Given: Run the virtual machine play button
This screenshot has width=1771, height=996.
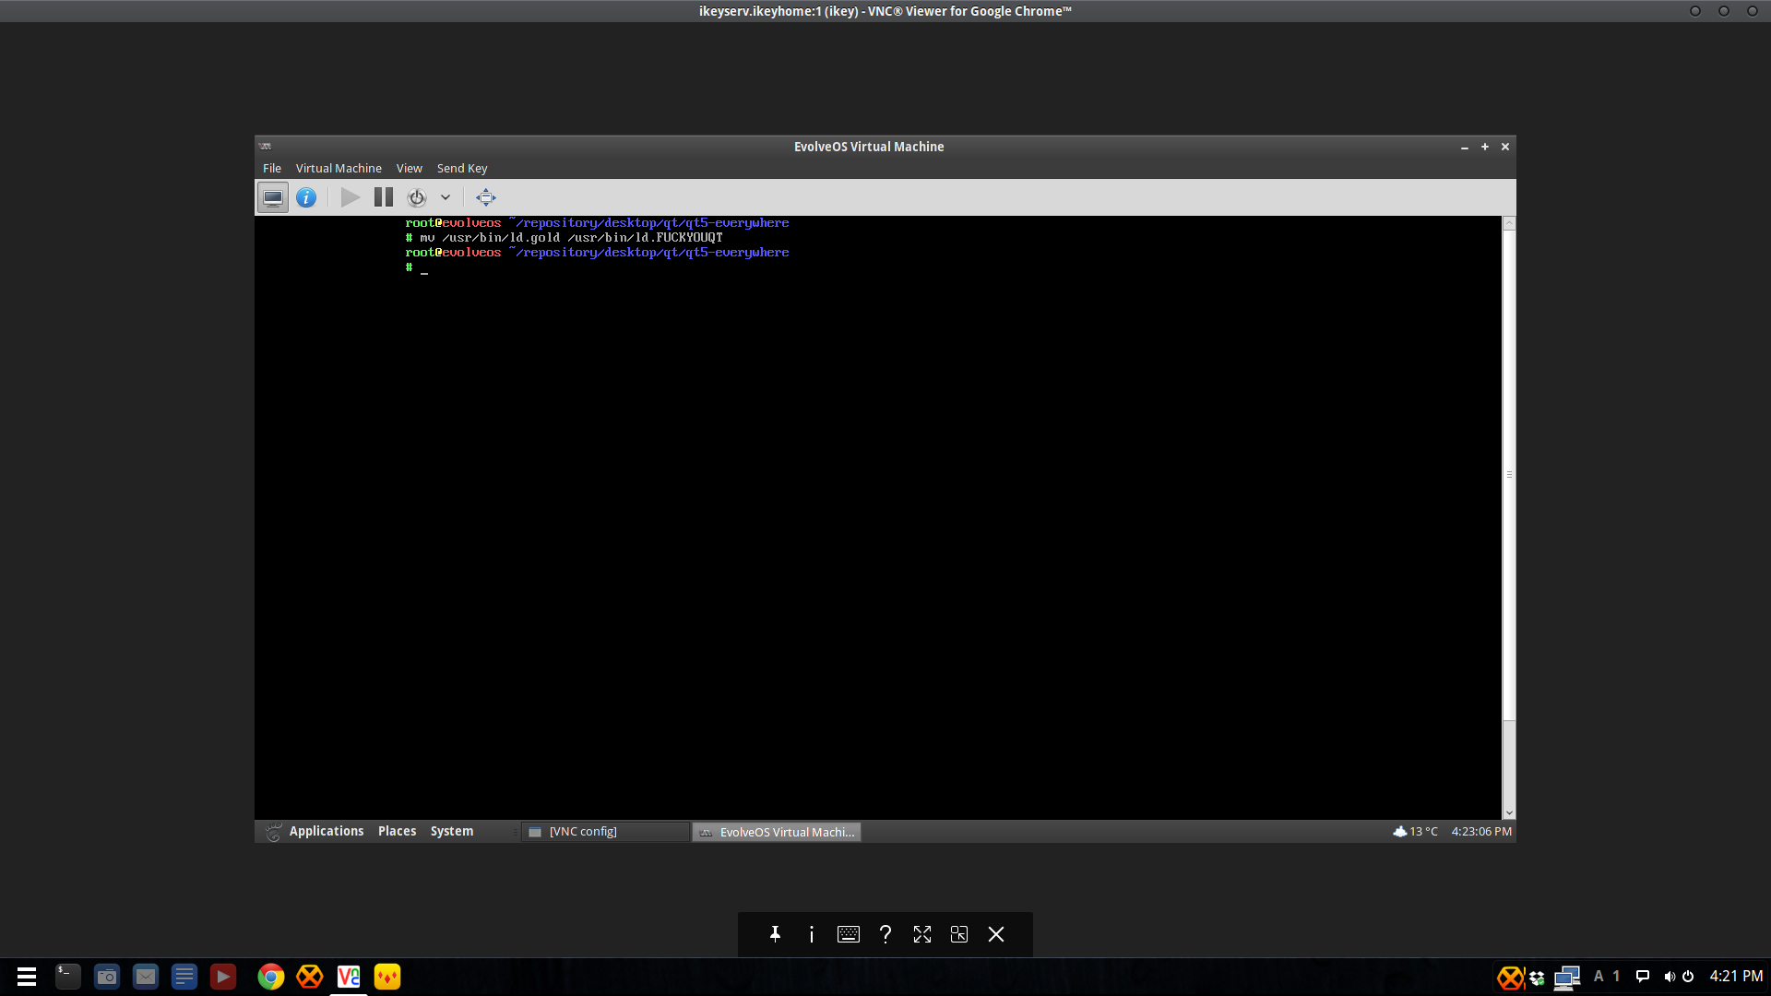Looking at the screenshot, I should [350, 197].
